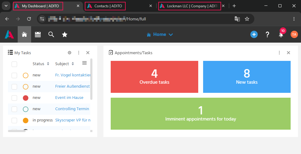Screen dimensions: 301x154
Task: Open the My Tasks column menu hamburger icon
Action: pos(84,63)
